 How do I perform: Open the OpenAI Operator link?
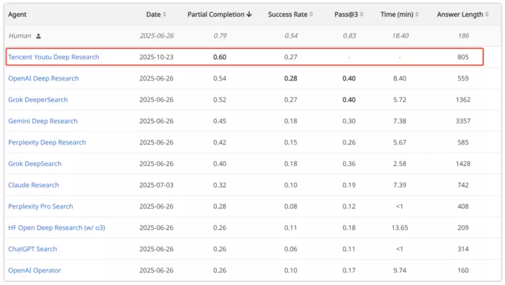pyautogui.click(x=34, y=271)
